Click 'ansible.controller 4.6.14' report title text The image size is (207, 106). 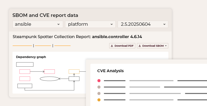(117, 37)
